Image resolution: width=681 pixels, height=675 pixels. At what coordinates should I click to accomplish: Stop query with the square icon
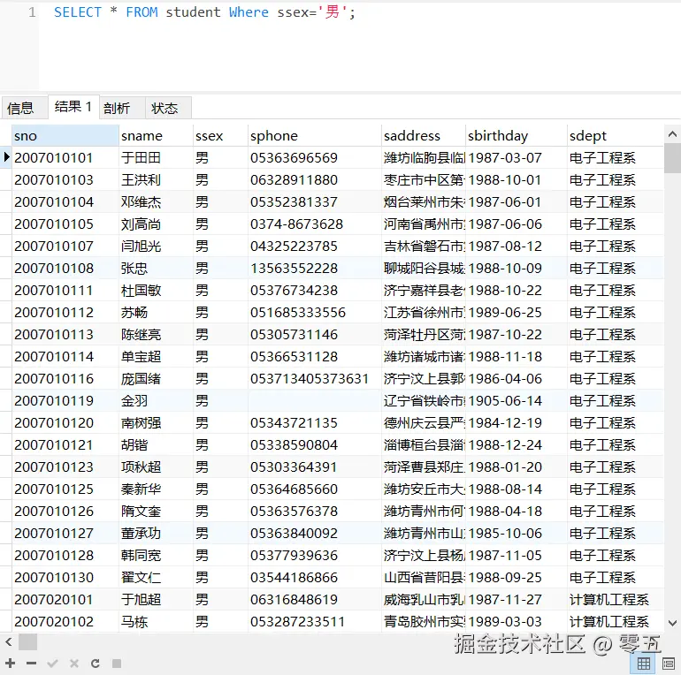coord(117,663)
